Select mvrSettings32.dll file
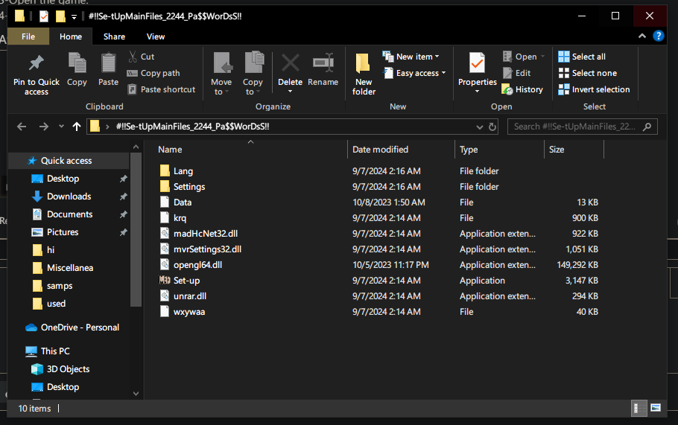The width and height of the screenshot is (678, 425). click(x=208, y=249)
